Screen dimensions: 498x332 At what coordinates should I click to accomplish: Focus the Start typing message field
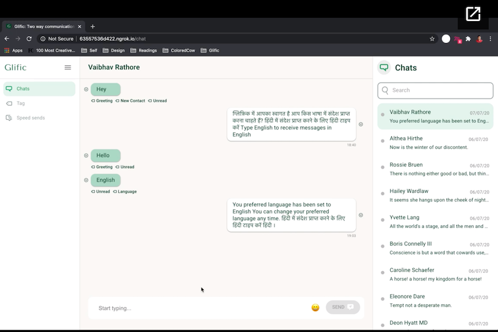200,308
